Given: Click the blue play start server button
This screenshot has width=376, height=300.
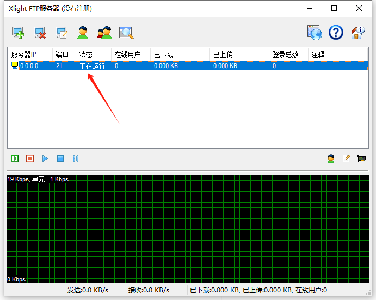Looking at the screenshot, I should (x=45, y=158).
